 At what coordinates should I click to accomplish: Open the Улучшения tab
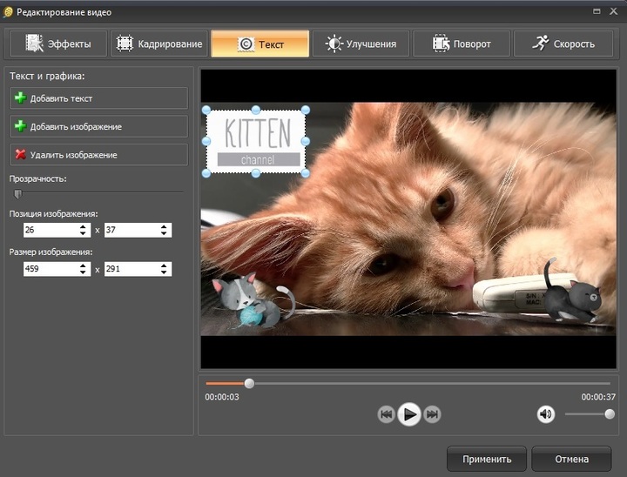coord(361,44)
